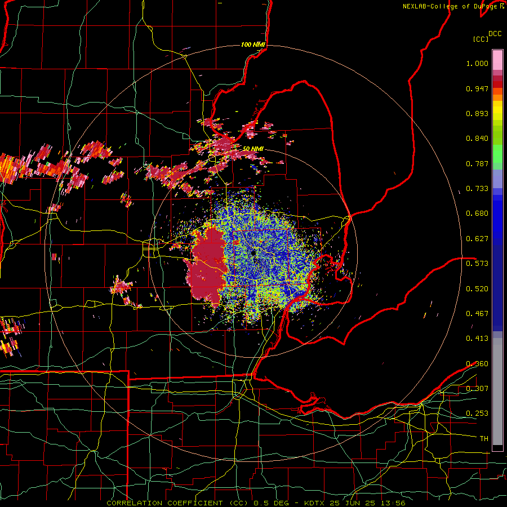The width and height of the screenshot is (507, 507).
Task: Select the 0.413 scale value
Action: click(477, 339)
